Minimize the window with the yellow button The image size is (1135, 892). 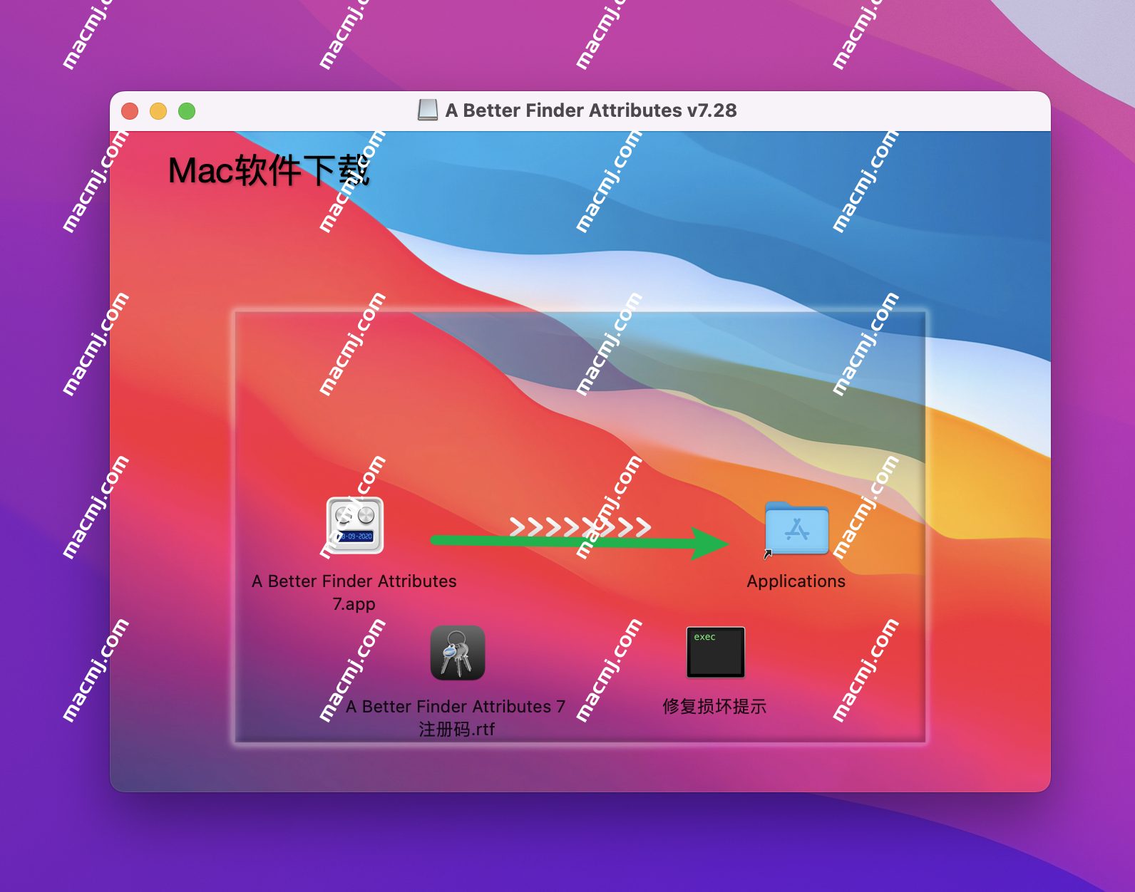tap(158, 111)
